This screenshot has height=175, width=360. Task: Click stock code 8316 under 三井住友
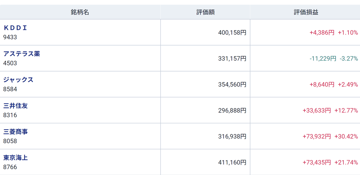tap(10, 115)
